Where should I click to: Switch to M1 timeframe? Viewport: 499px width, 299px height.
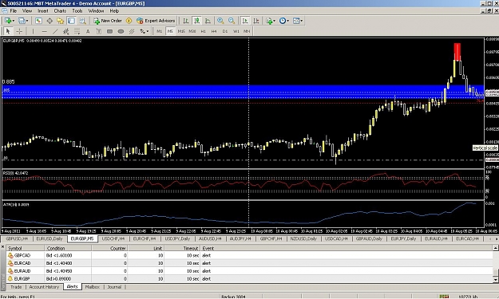coord(159,31)
